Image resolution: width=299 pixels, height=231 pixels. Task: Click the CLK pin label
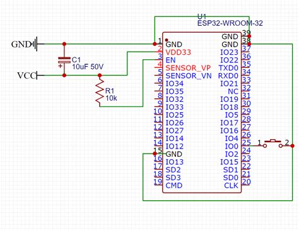pos(231,186)
